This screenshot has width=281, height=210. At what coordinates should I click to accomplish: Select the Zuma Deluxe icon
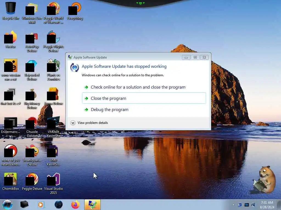tap(54, 97)
